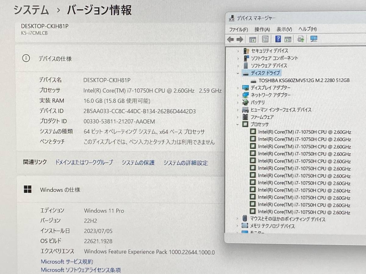366x274 pixels.
Task: Click the ネットワーク アダプター category icon
Action: (x=246, y=95)
